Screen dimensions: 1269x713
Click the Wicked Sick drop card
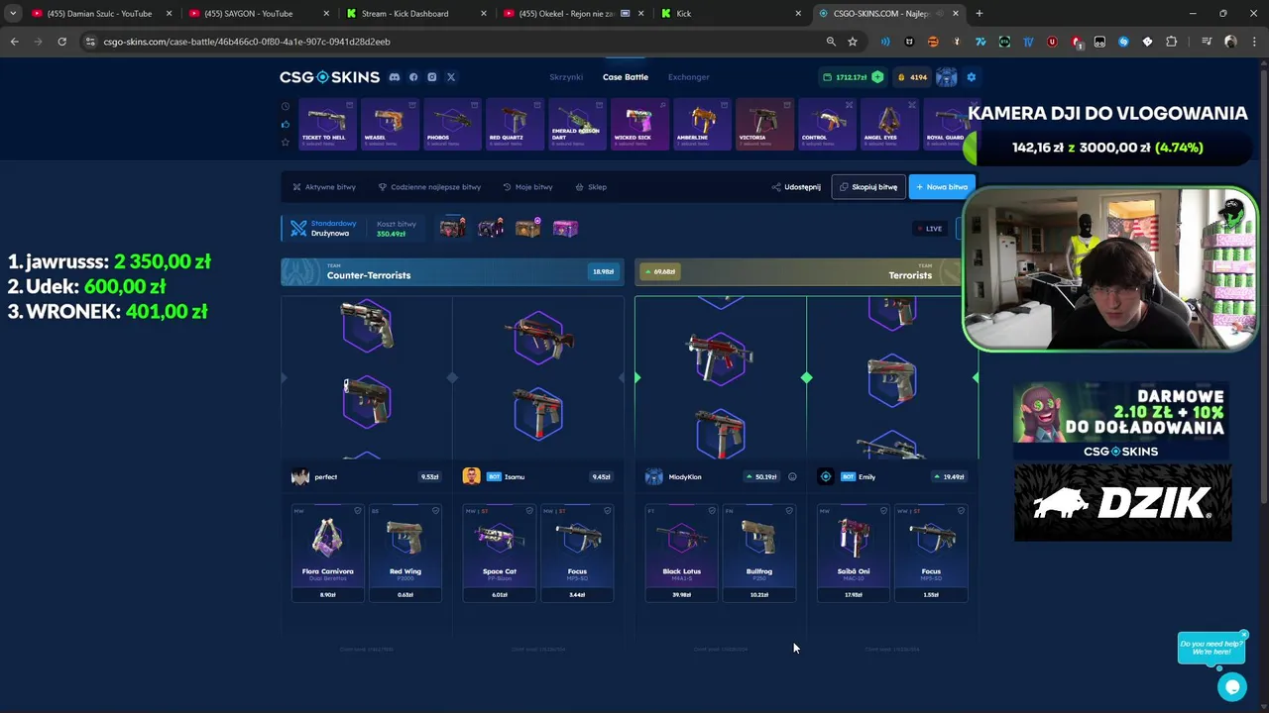click(639, 124)
